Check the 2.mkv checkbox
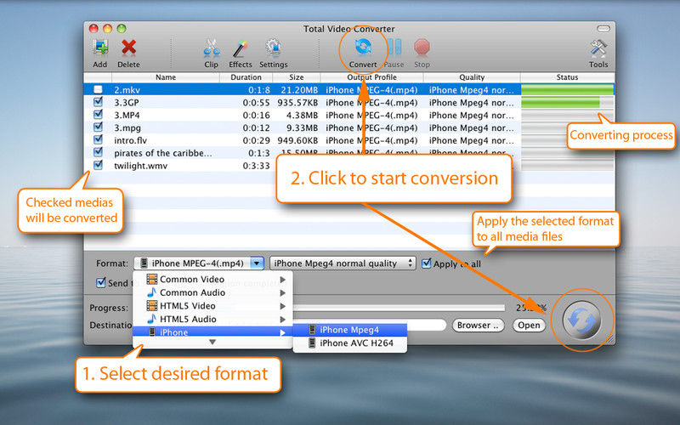680x425 pixels. [98, 89]
